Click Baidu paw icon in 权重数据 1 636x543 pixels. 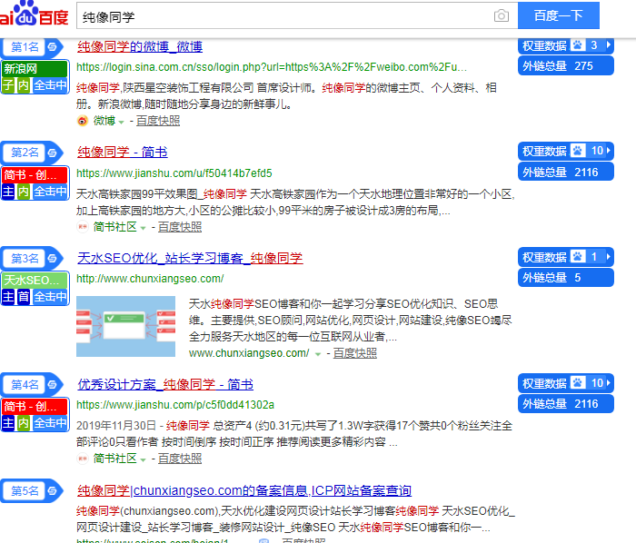point(578,256)
